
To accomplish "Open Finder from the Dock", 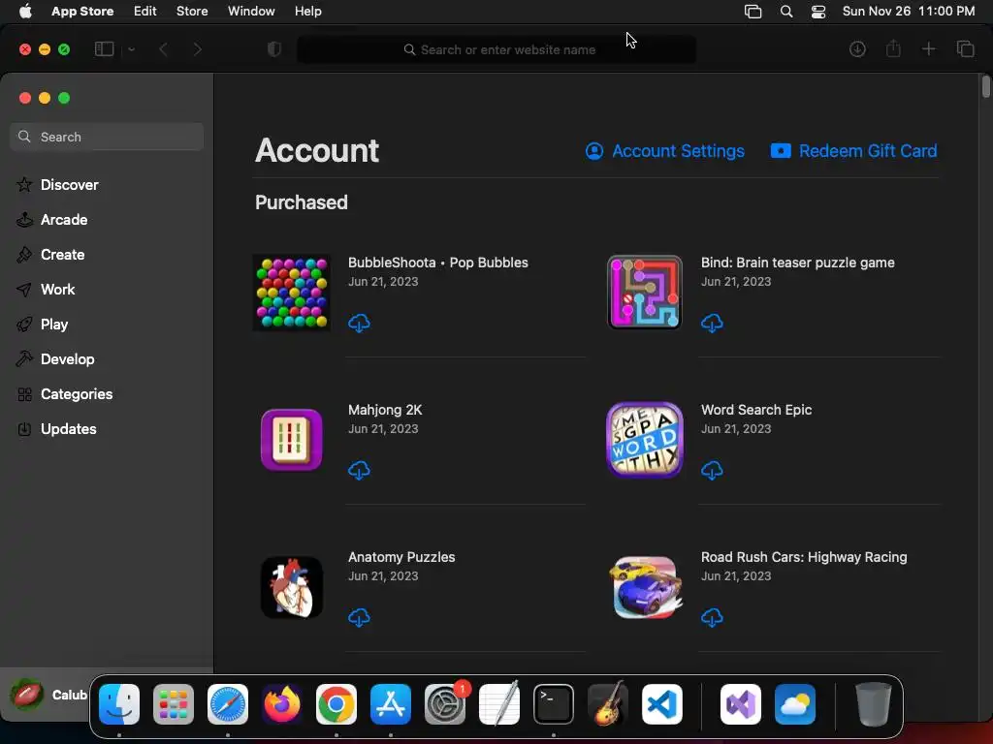I will coord(119,704).
